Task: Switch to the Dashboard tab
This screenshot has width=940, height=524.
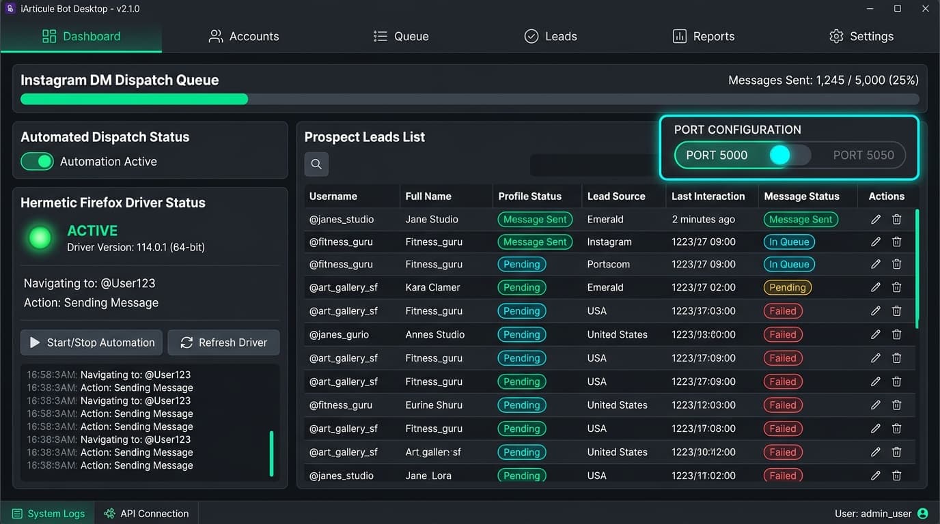Action: tap(81, 36)
